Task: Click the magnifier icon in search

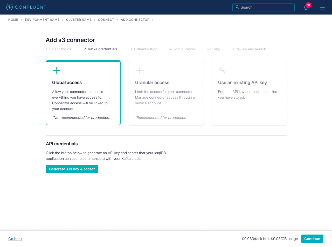Action: tap(237, 7)
